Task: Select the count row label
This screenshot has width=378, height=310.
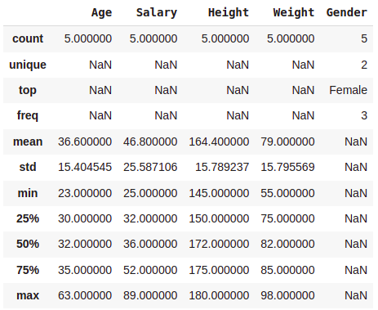Action: click(x=28, y=38)
